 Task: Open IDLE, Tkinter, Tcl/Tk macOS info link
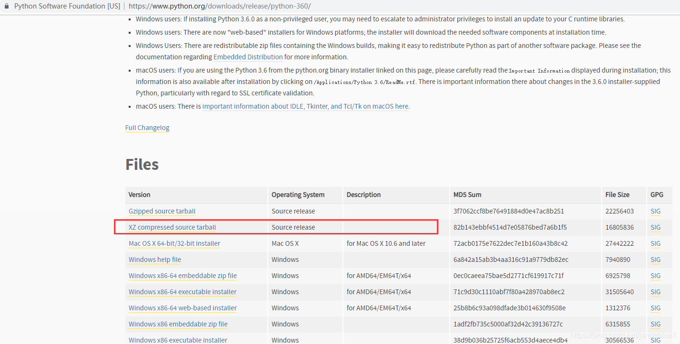(x=305, y=106)
